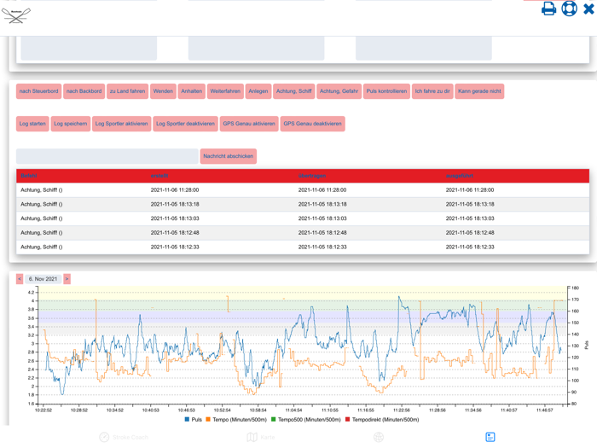This screenshot has width=597, height=448.
Task: Click the middle empty gray box at top
Action: [x=256, y=48]
